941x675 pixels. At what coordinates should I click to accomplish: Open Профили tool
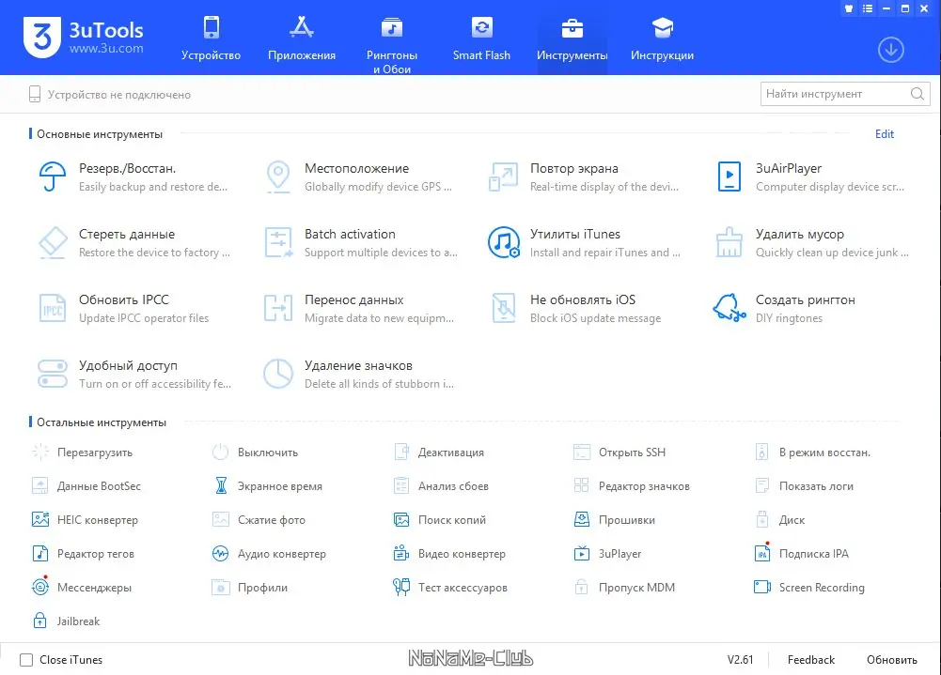click(x=250, y=587)
